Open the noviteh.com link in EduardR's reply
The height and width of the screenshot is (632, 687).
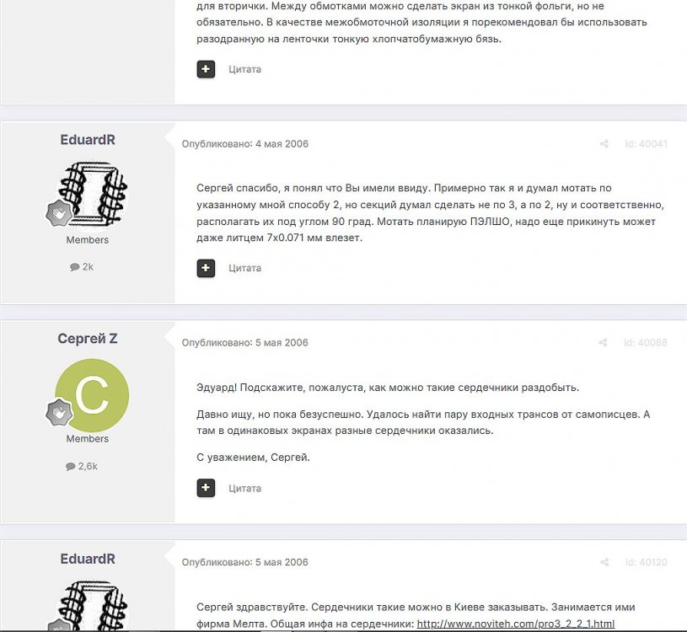click(516, 624)
